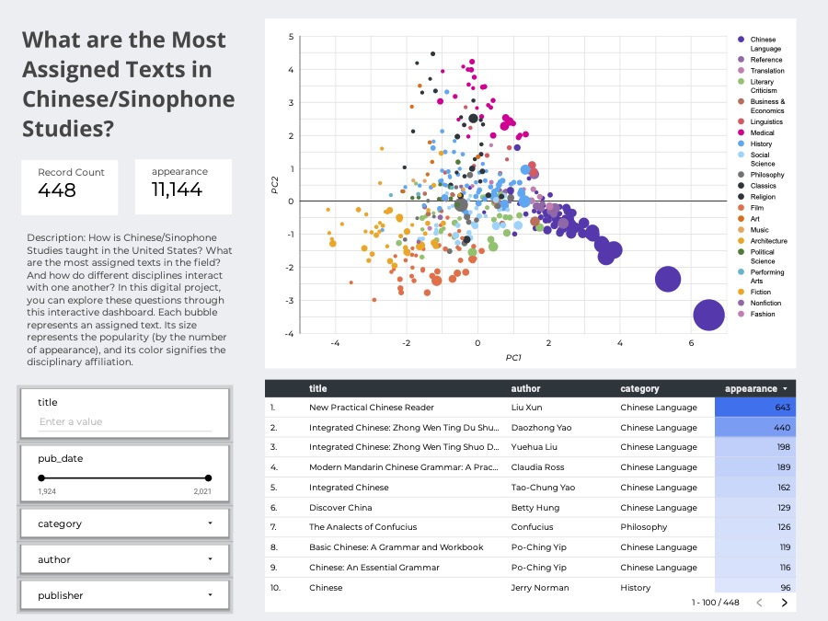Click the History legend color dot
828x621 pixels.
coord(741,144)
